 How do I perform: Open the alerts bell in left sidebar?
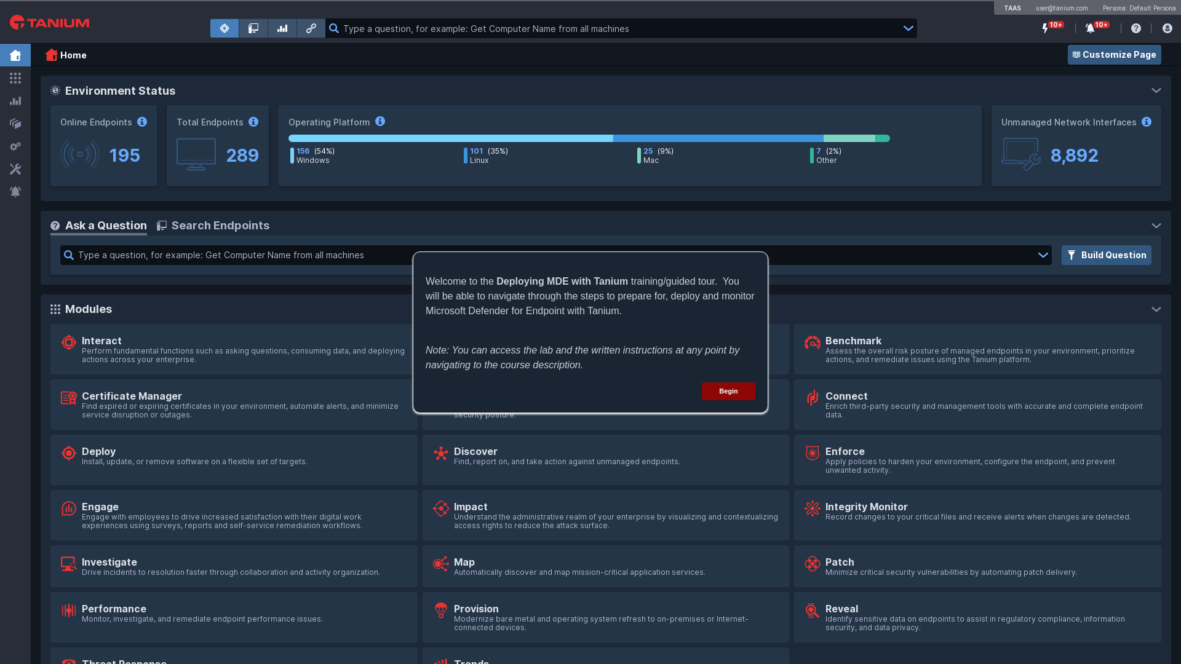[15, 192]
